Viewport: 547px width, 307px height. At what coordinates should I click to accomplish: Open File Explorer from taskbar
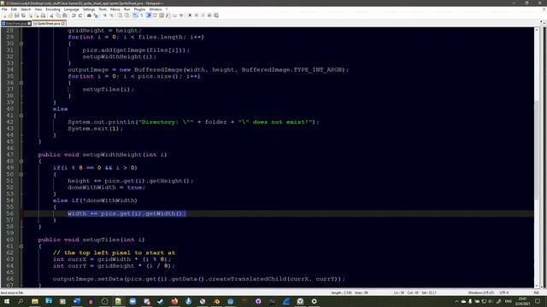(x=35, y=301)
